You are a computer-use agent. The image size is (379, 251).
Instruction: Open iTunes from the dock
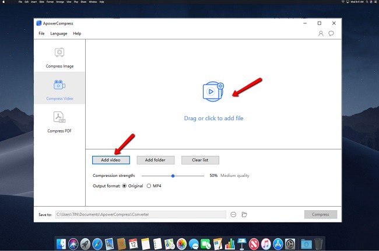[x=266, y=244]
